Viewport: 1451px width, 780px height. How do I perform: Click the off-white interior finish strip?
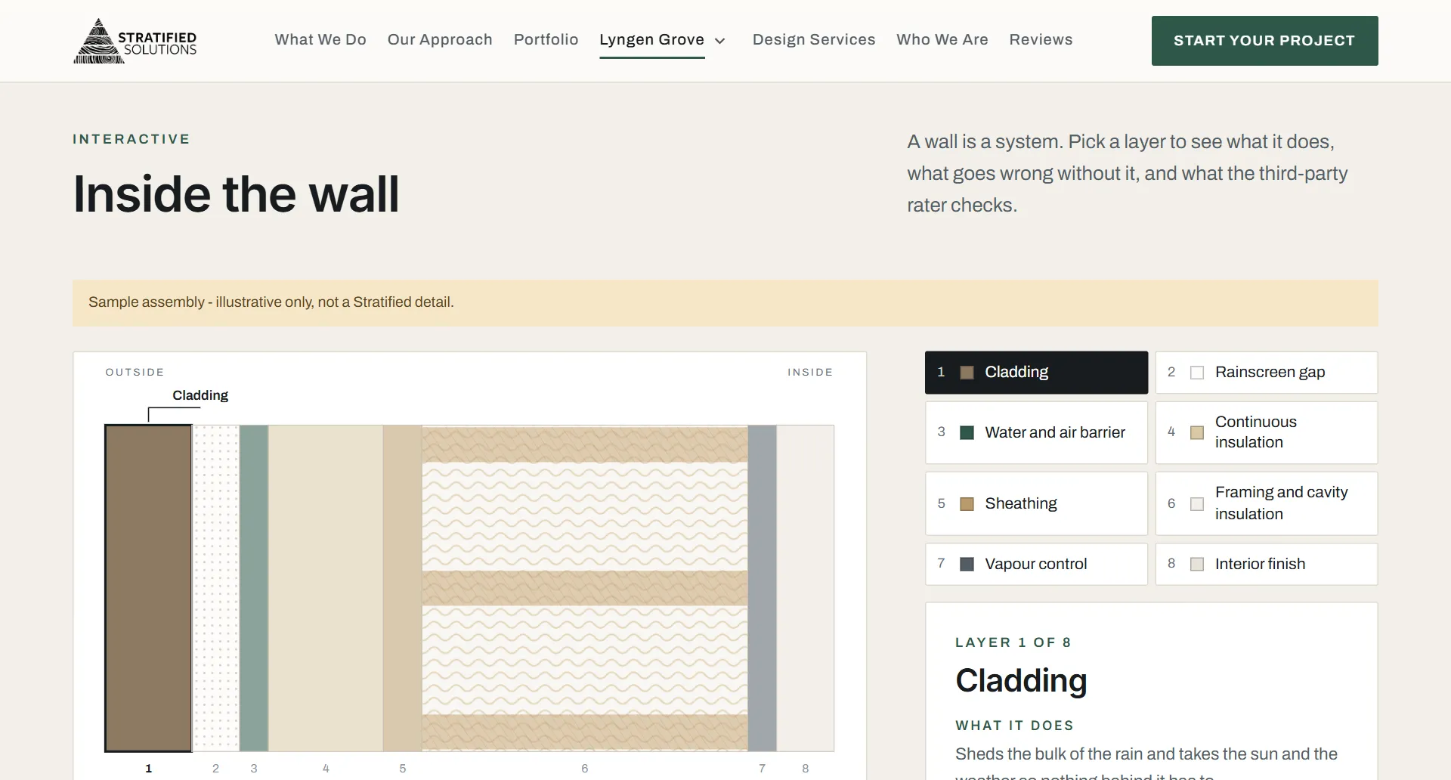(x=806, y=588)
